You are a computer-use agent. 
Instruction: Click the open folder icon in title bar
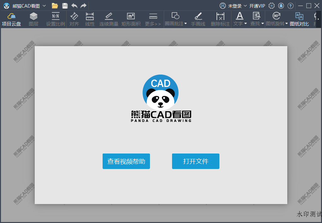(x=55, y=6)
